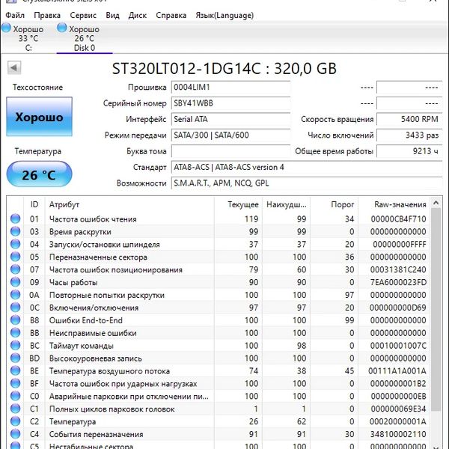This screenshot has height=449, width=449.
Task: Click status icon of row C4 События переназначения
Action: 16,434
